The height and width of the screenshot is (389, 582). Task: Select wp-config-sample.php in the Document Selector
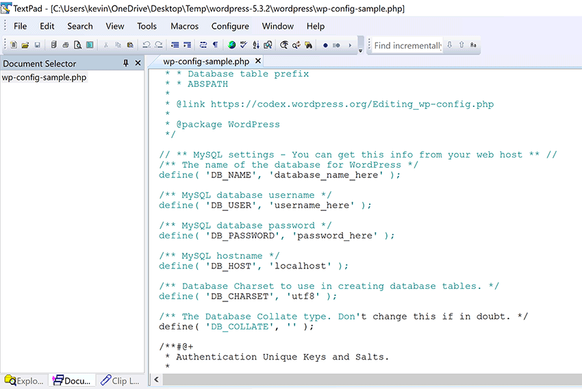coord(45,77)
